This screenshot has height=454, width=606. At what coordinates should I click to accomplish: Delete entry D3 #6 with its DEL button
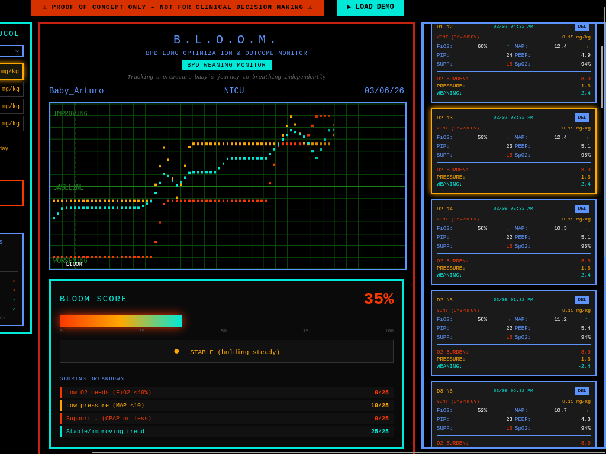coord(582,390)
